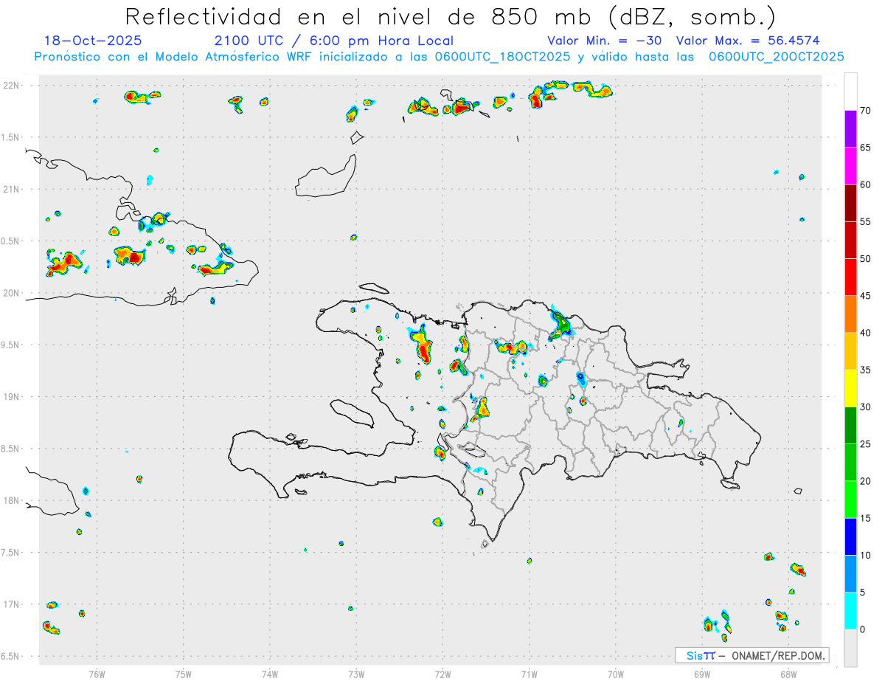
Task: Click the red 50–55 dBZ colorbar band
Action: [x=850, y=241]
